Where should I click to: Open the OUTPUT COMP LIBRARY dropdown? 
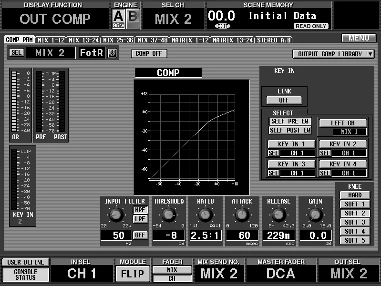[x=333, y=54]
